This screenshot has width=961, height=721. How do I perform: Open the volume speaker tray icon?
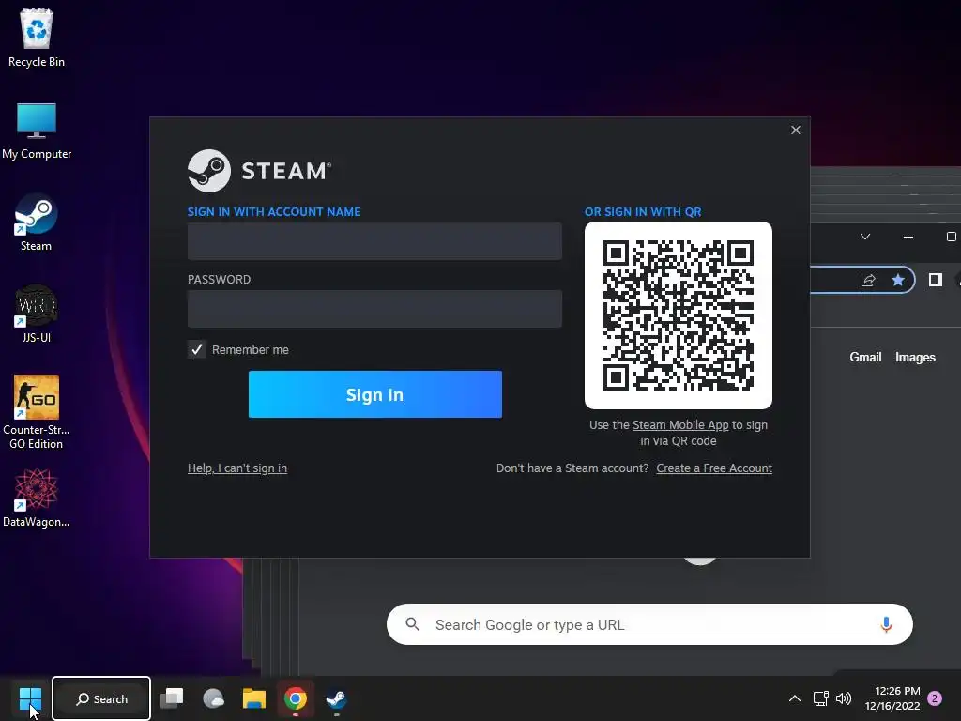point(844,698)
